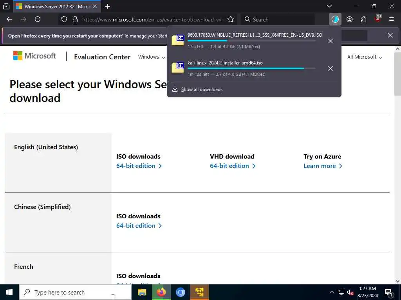Screen dimensions: 401x300
Task: Click the kali-linux-2024.2-installer-amd64.iso filename
Action: pos(225,63)
